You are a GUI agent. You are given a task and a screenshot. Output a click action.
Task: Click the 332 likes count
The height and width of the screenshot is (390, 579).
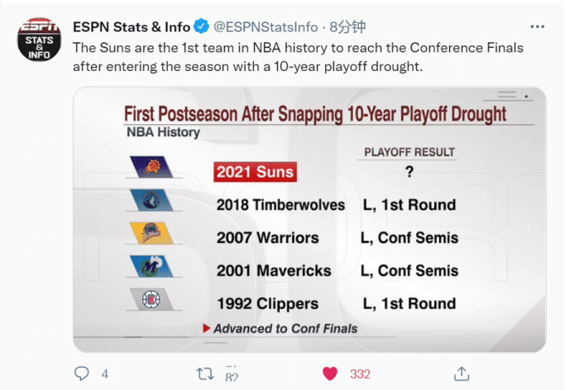(x=360, y=373)
